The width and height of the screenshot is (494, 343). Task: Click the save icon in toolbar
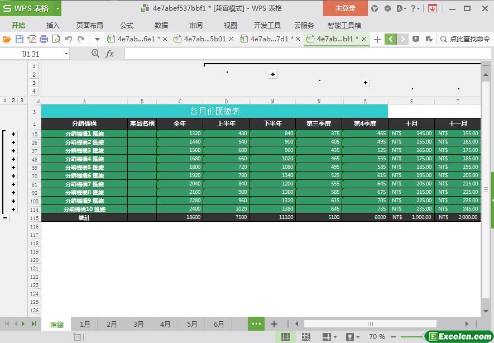[x=20, y=39]
